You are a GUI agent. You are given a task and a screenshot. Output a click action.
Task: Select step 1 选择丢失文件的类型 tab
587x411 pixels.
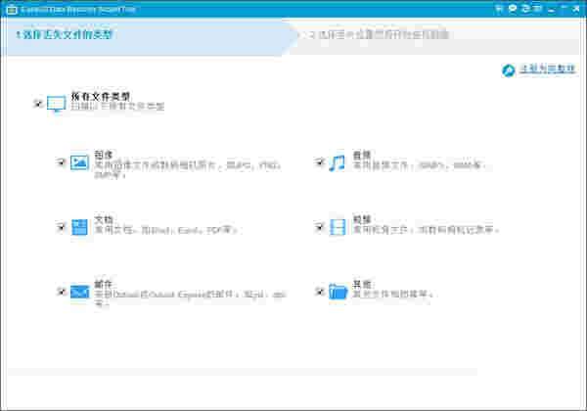148,36
